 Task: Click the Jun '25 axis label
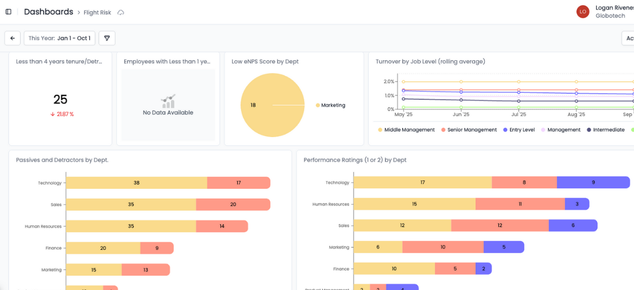(x=461, y=114)
